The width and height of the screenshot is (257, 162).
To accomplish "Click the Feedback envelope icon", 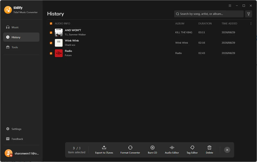I will (8, 139).
